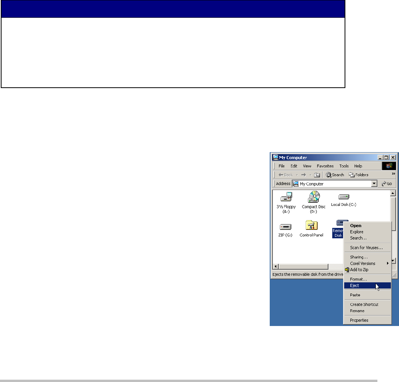Screen dimensions: 399x382
Task: Open the View menu
Action: (x=307, y=166)
